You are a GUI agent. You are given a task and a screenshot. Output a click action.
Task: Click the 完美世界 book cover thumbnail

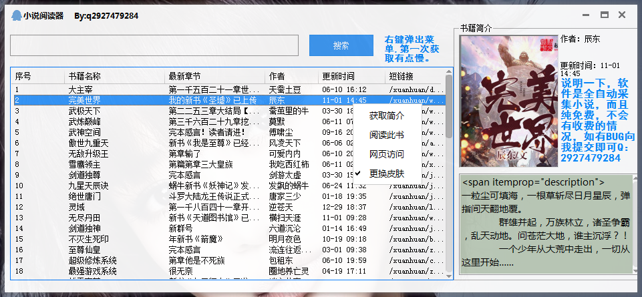coord(509,101)
